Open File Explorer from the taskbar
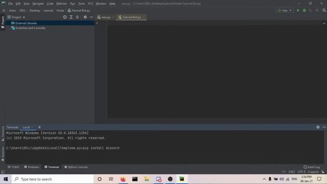 147,179
